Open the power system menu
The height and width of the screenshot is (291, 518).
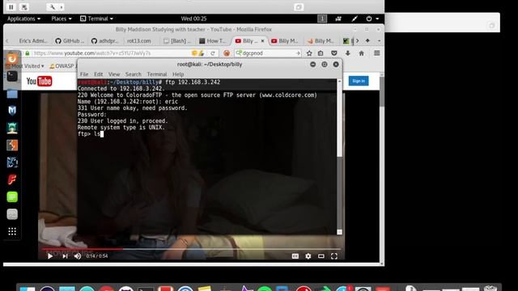pos(372,19)
